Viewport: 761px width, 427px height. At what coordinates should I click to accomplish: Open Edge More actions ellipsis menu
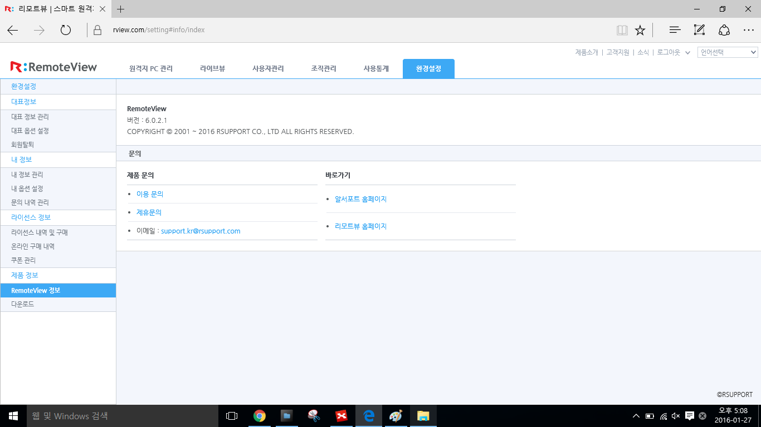[749, 30]
